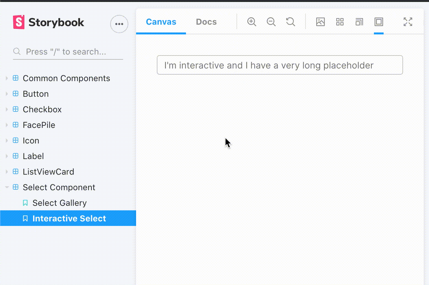
Task: Open the sidebar ellipsis menu button
Action: (x=119, y=24)
